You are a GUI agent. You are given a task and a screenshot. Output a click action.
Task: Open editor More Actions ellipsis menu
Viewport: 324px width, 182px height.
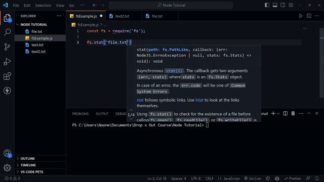317,16
